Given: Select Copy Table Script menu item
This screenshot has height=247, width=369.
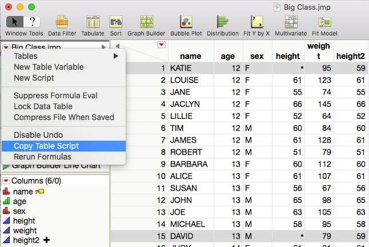Looking at the screenshot, I should (x=46, y=146).
